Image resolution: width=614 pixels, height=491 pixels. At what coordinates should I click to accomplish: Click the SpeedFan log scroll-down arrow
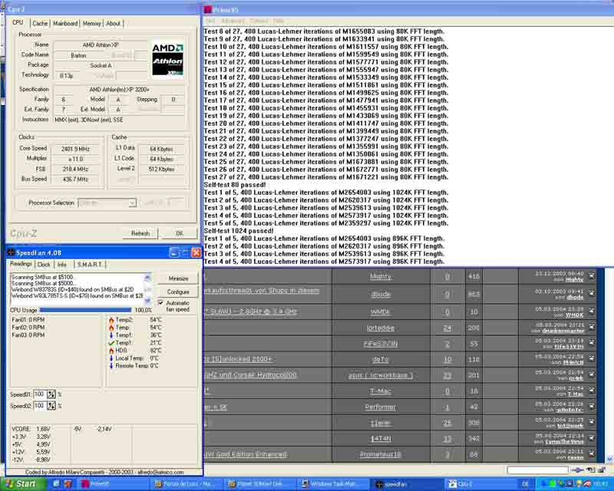[147, 300]
